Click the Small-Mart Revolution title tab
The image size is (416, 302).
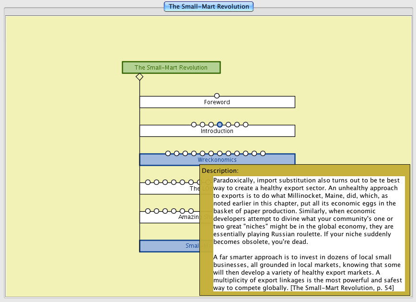208,7
